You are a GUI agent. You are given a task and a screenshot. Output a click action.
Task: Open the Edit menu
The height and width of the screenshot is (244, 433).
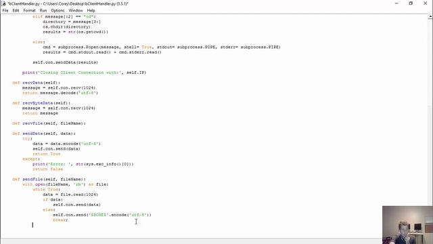[x=16, y=10]
